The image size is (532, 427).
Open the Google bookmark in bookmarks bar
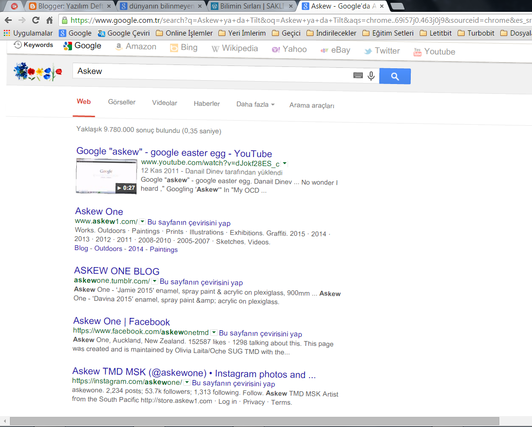(75, 33)
